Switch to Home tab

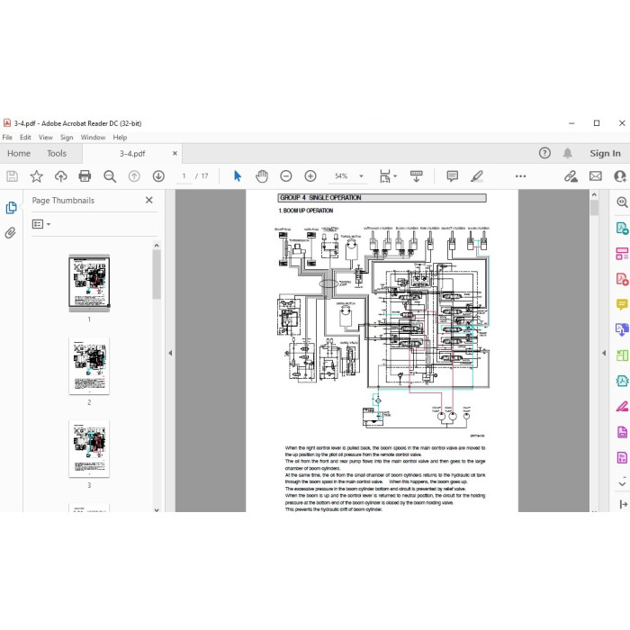[x=19, y=153]
